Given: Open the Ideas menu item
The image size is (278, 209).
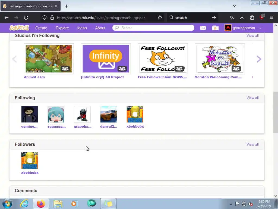Looking at the screenshot, I should click(82, 28).
